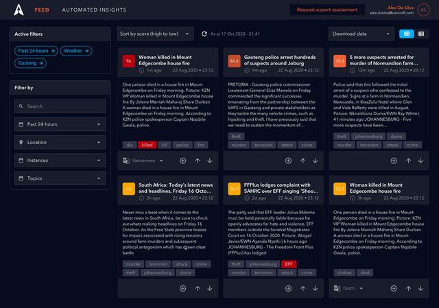Click the red 'killed' tag
439x308 pixels.
[x=147, y=145]
